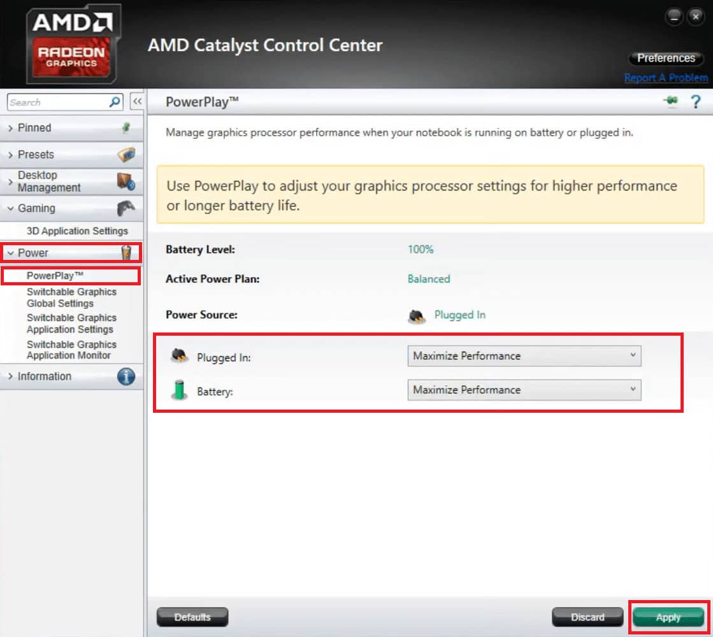Screen dimensions: 713x637
Task: Click the yellow PowerPlay information banner
Action: tap(430, 194)
